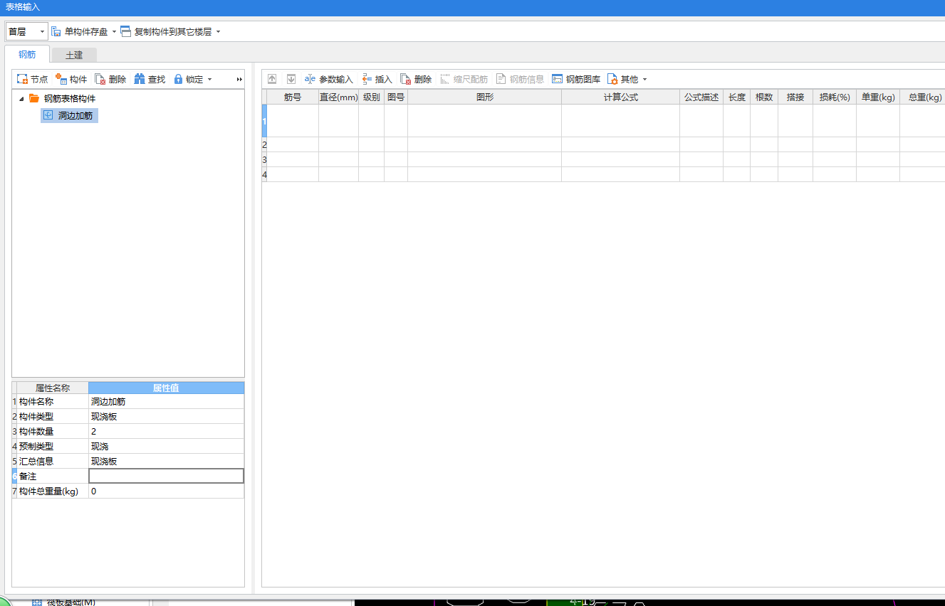Click the 筋号 cell in row 1

[x=293, y=121]
